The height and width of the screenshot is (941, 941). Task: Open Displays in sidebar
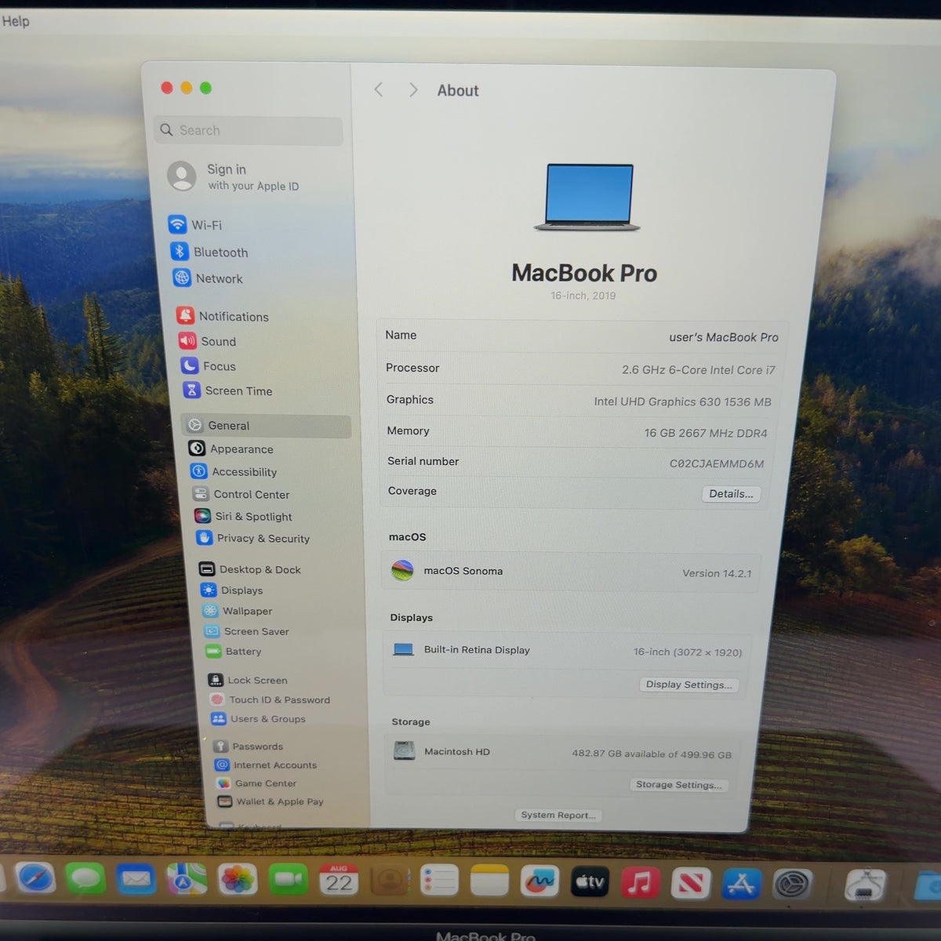(x=232, y=590)
